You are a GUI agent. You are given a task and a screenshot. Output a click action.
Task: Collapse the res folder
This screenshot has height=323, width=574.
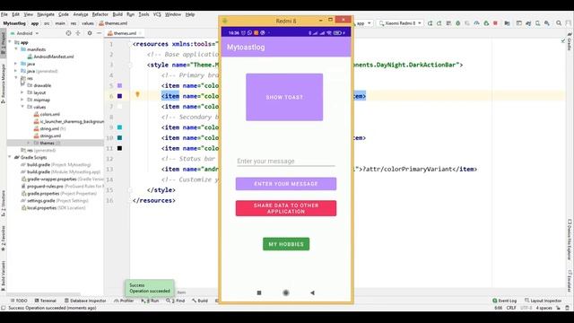[x=16, y=78]
